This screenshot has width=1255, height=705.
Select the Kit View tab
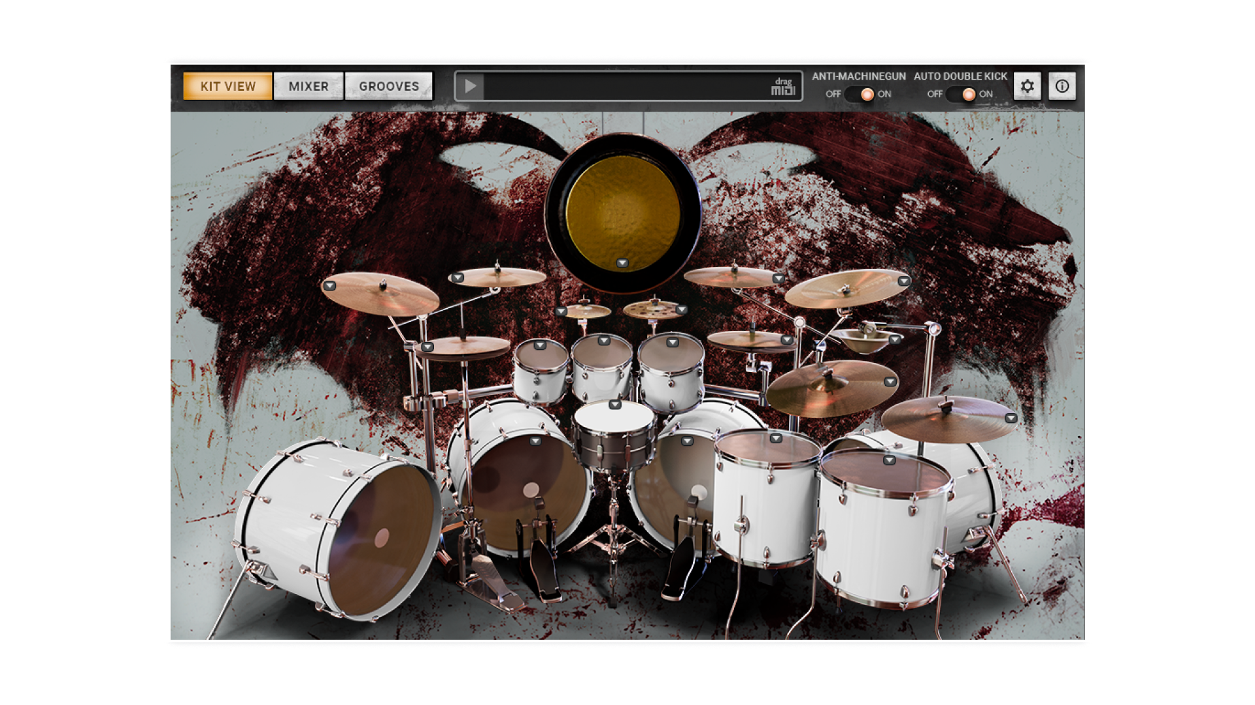pyautogui.click(x=227, y=86)
